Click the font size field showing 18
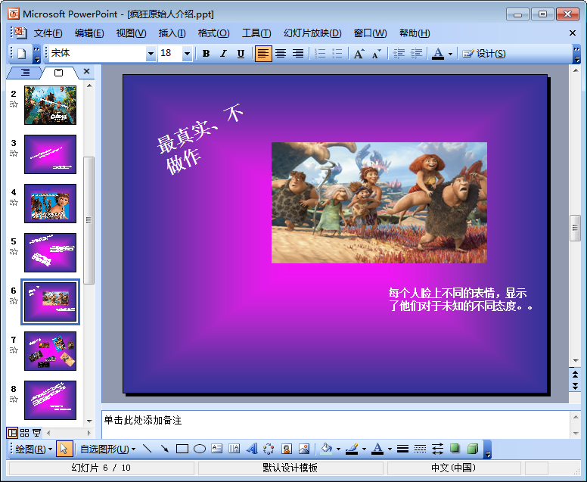The image size is (587, 482). point(170,54)
